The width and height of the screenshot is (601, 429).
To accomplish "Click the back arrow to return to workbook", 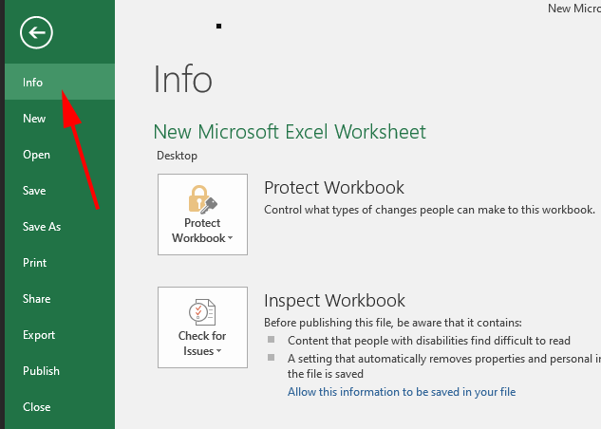I will coord(36,33).
